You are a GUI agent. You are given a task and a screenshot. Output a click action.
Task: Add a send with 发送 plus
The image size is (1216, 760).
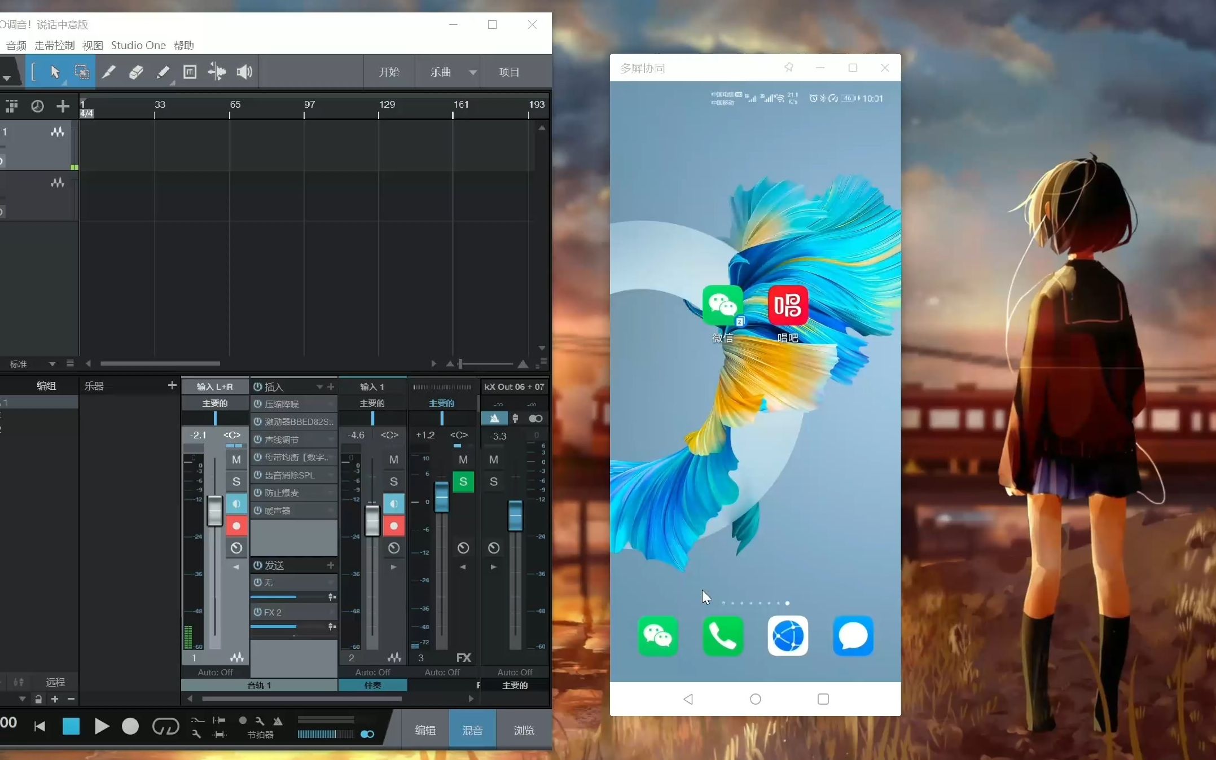[x=331, y=565]
